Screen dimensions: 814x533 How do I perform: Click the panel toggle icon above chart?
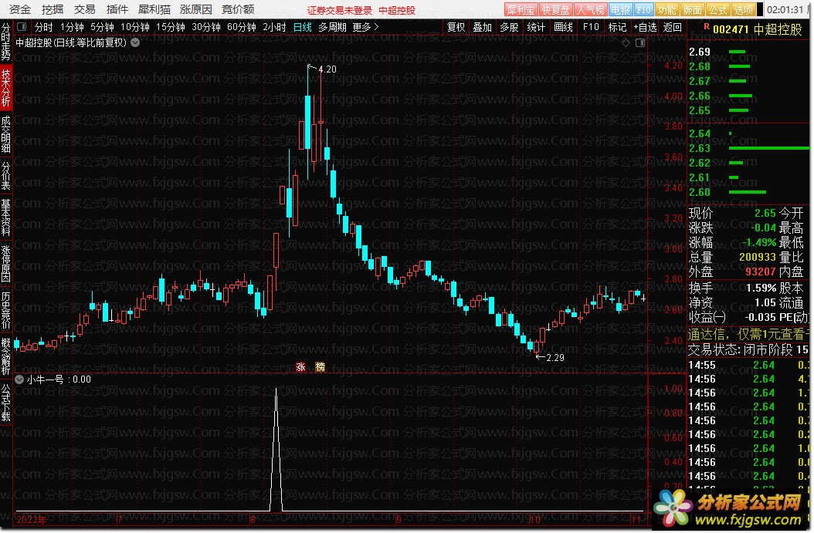coord(640,42)
